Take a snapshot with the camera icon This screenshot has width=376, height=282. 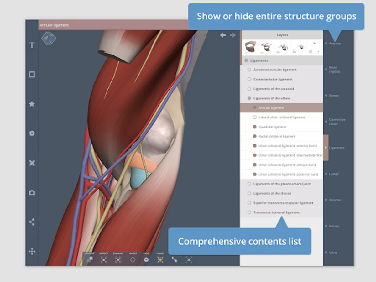(x=32, y=193)
